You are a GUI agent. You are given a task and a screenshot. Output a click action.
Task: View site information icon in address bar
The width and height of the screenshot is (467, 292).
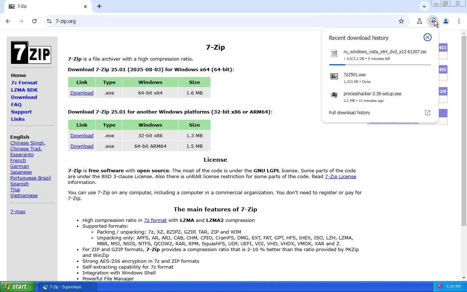click(50, 21)
